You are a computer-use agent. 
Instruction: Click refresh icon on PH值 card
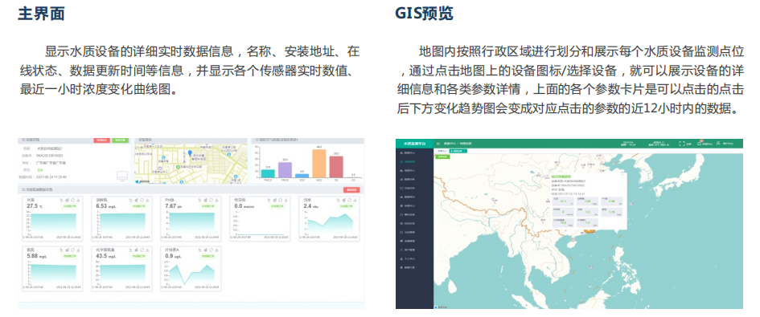[211, 200]
